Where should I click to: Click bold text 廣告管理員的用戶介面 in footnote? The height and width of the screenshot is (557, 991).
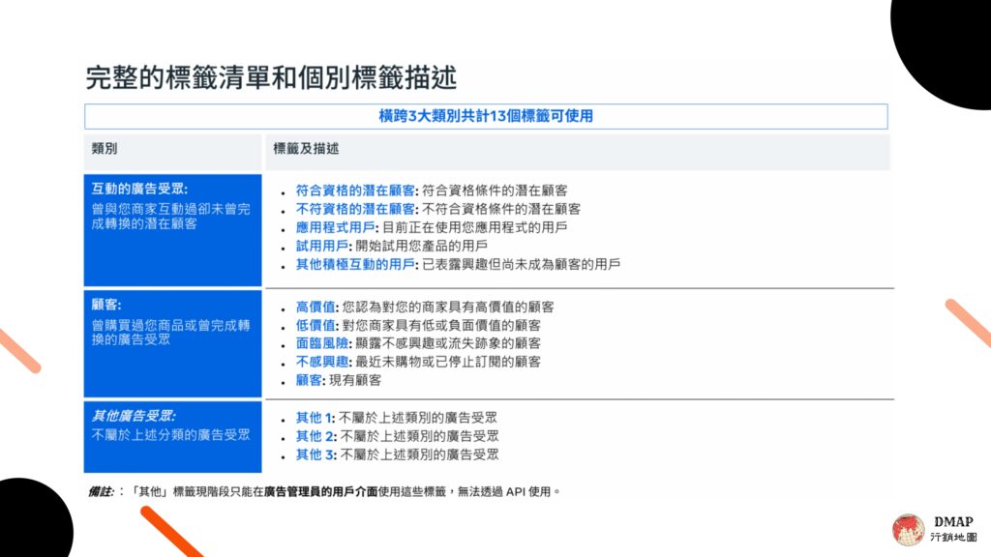[x=320, y=491]
